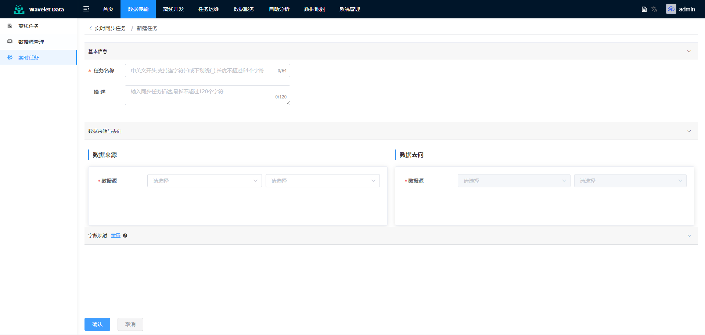
Task: Collapse the 数据来源与去向 section chevron
Action: 689,131
